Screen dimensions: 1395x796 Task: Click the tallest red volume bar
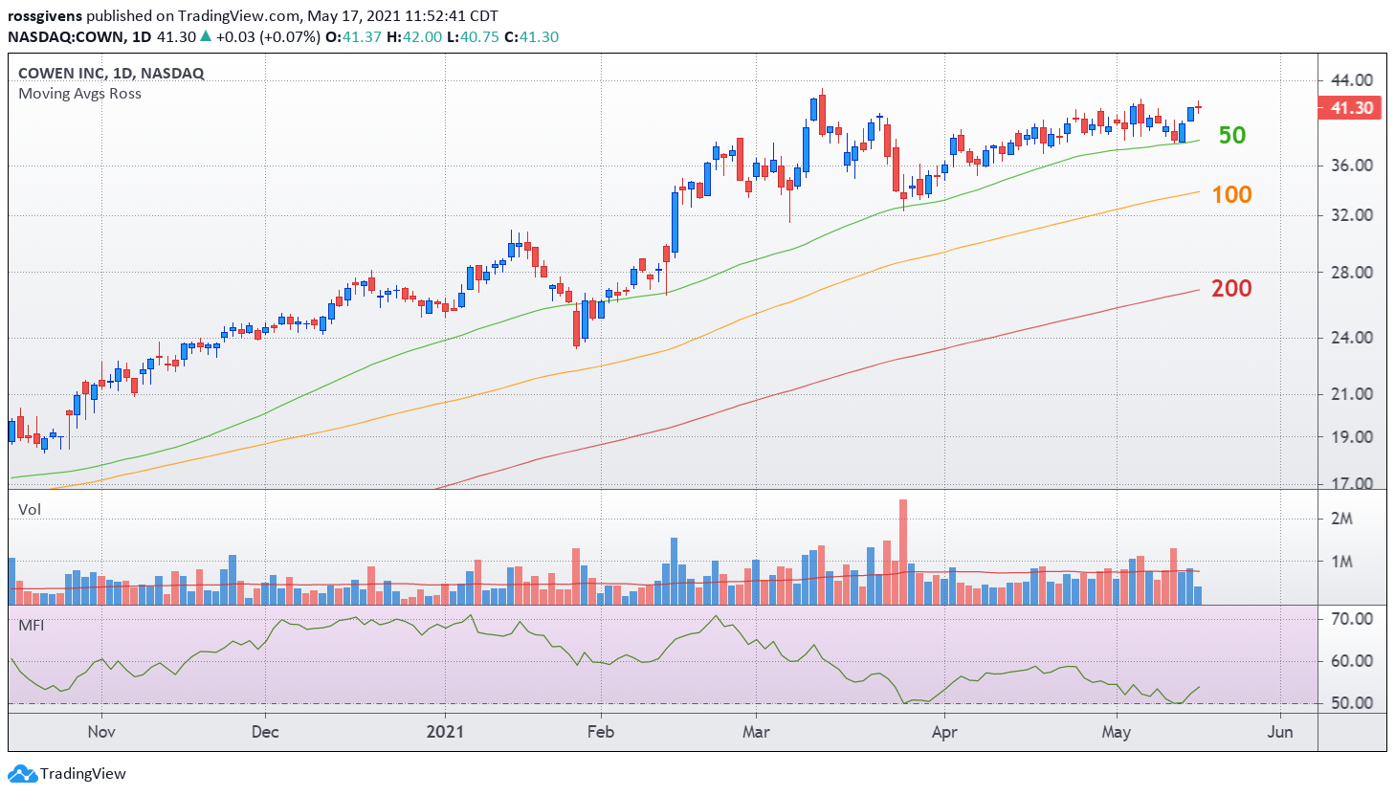(903, 551)
